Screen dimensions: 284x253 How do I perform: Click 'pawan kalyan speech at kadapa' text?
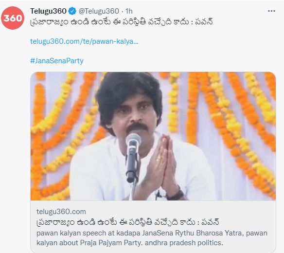89,233
